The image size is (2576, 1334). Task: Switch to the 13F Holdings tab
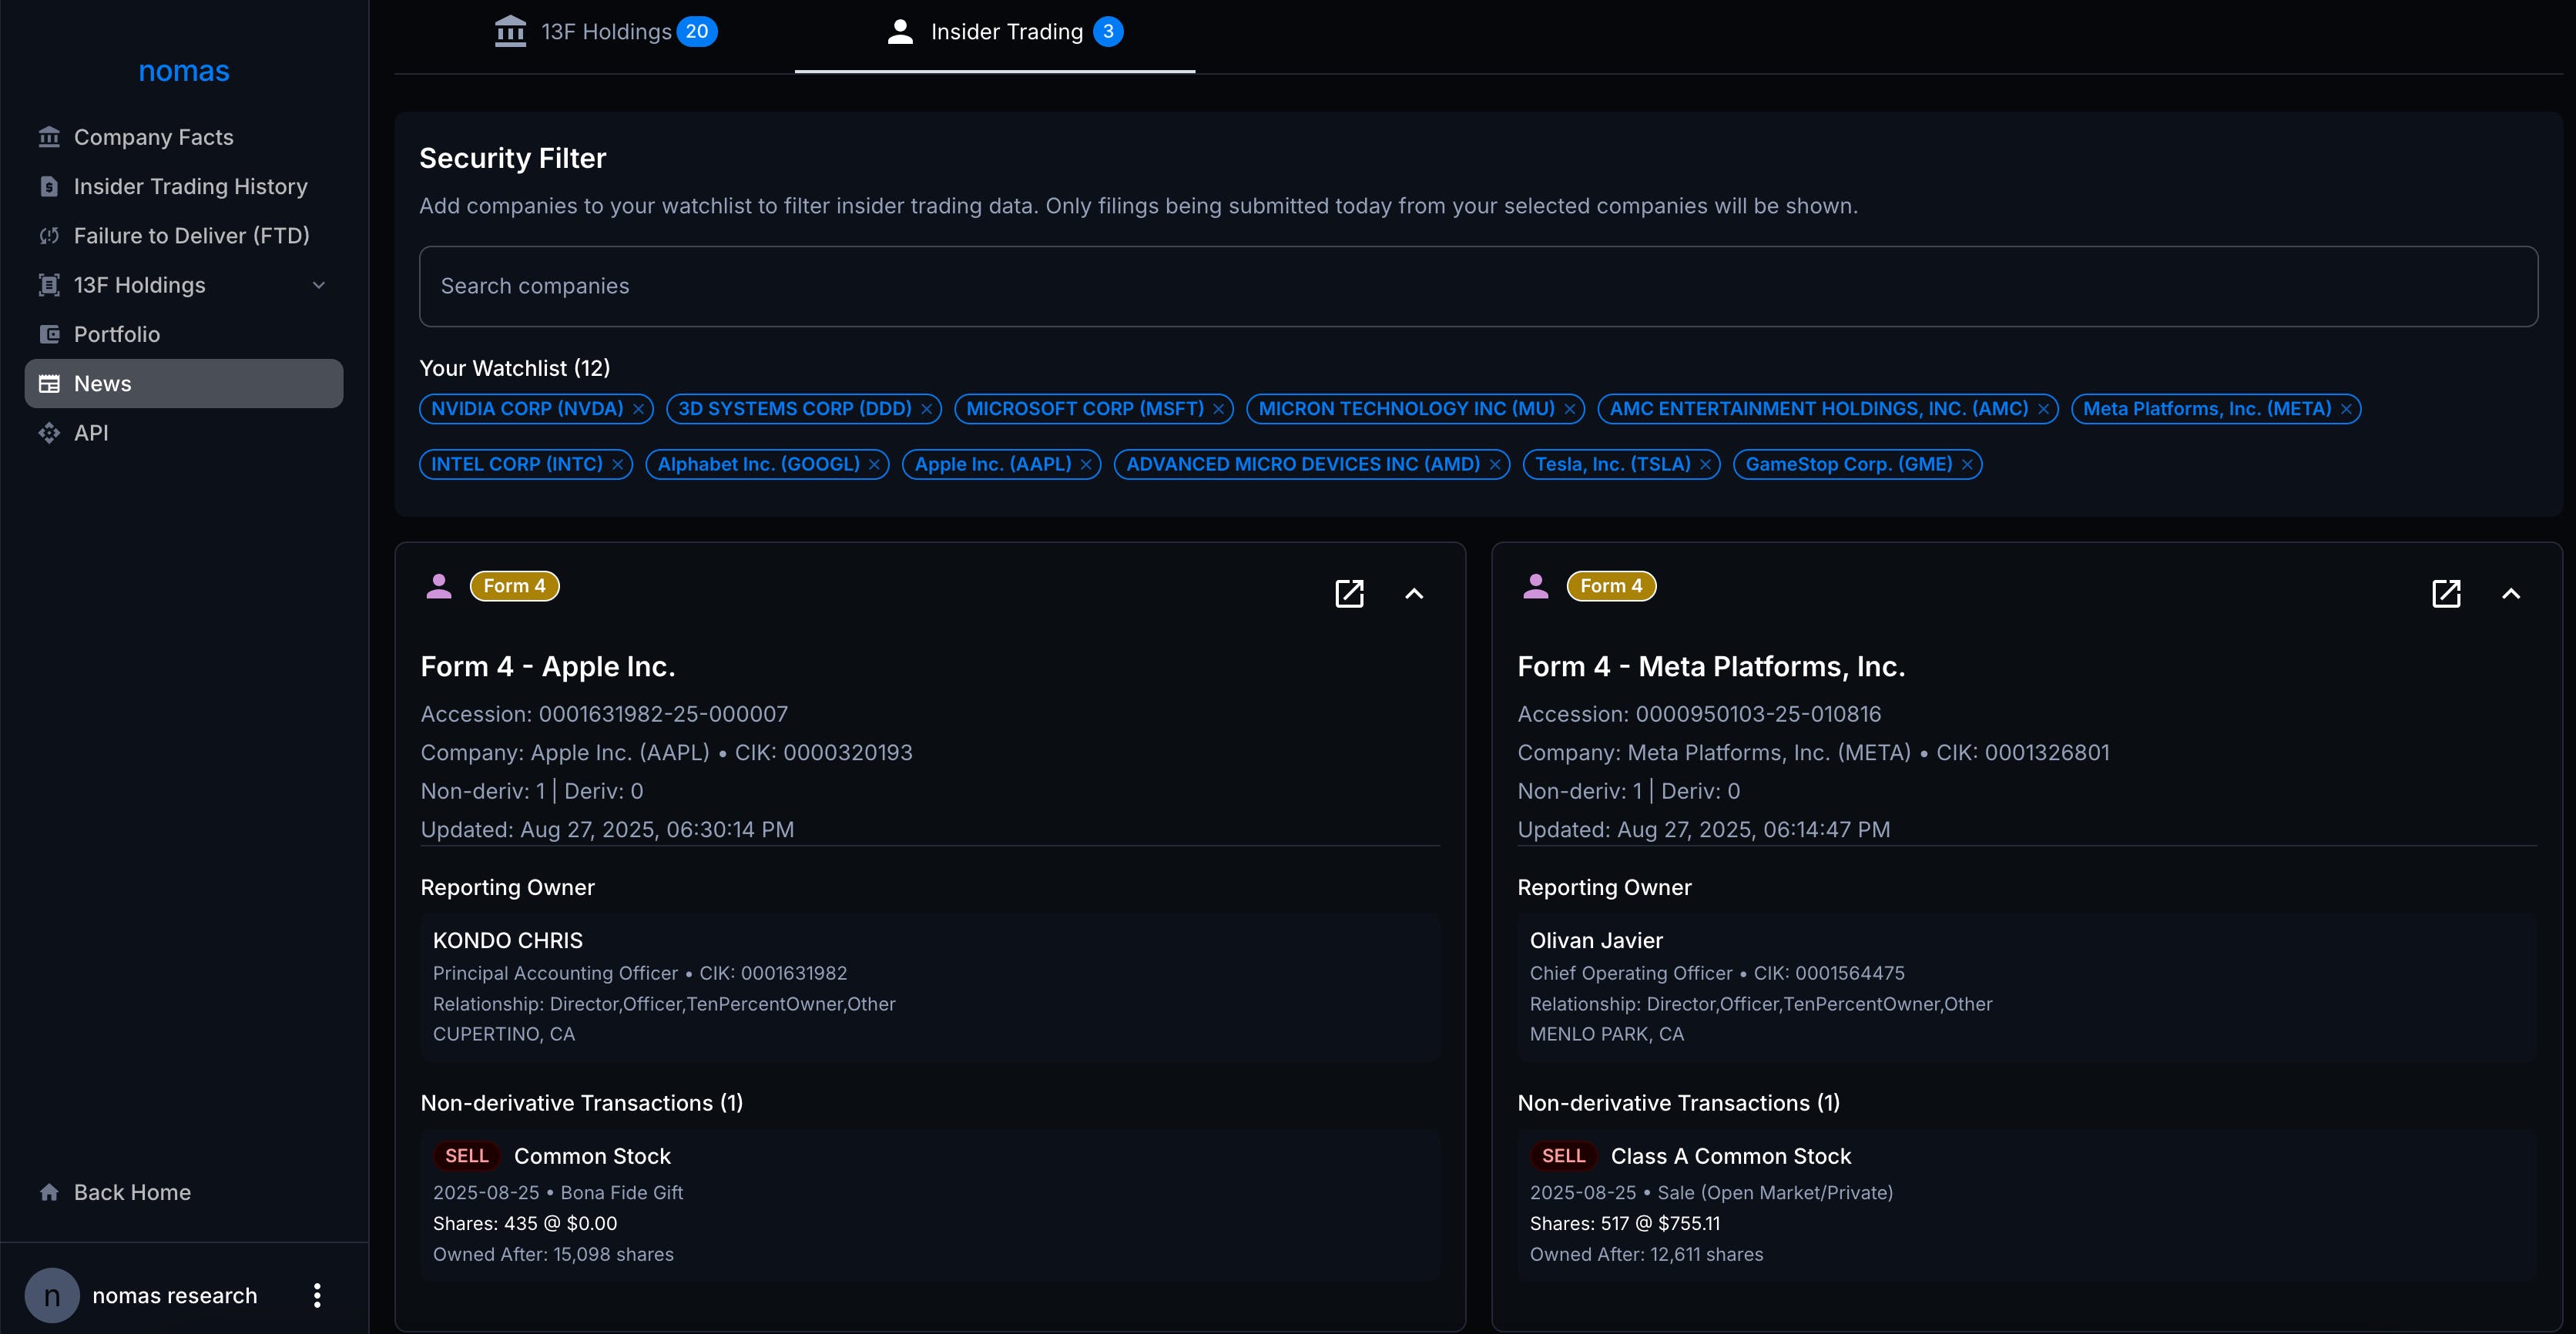point(606,32)
